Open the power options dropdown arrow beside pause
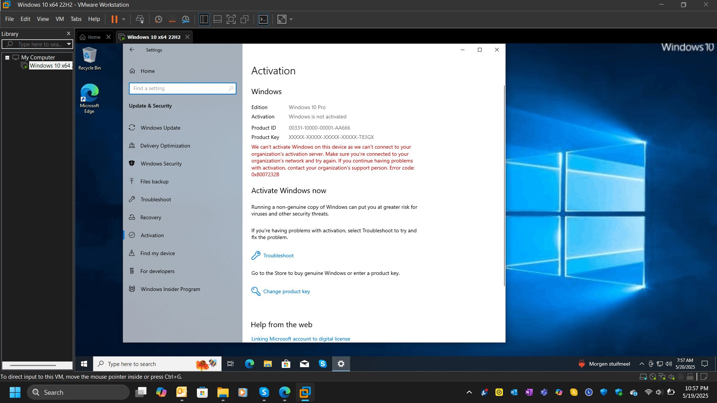 (x=124, y=19)
